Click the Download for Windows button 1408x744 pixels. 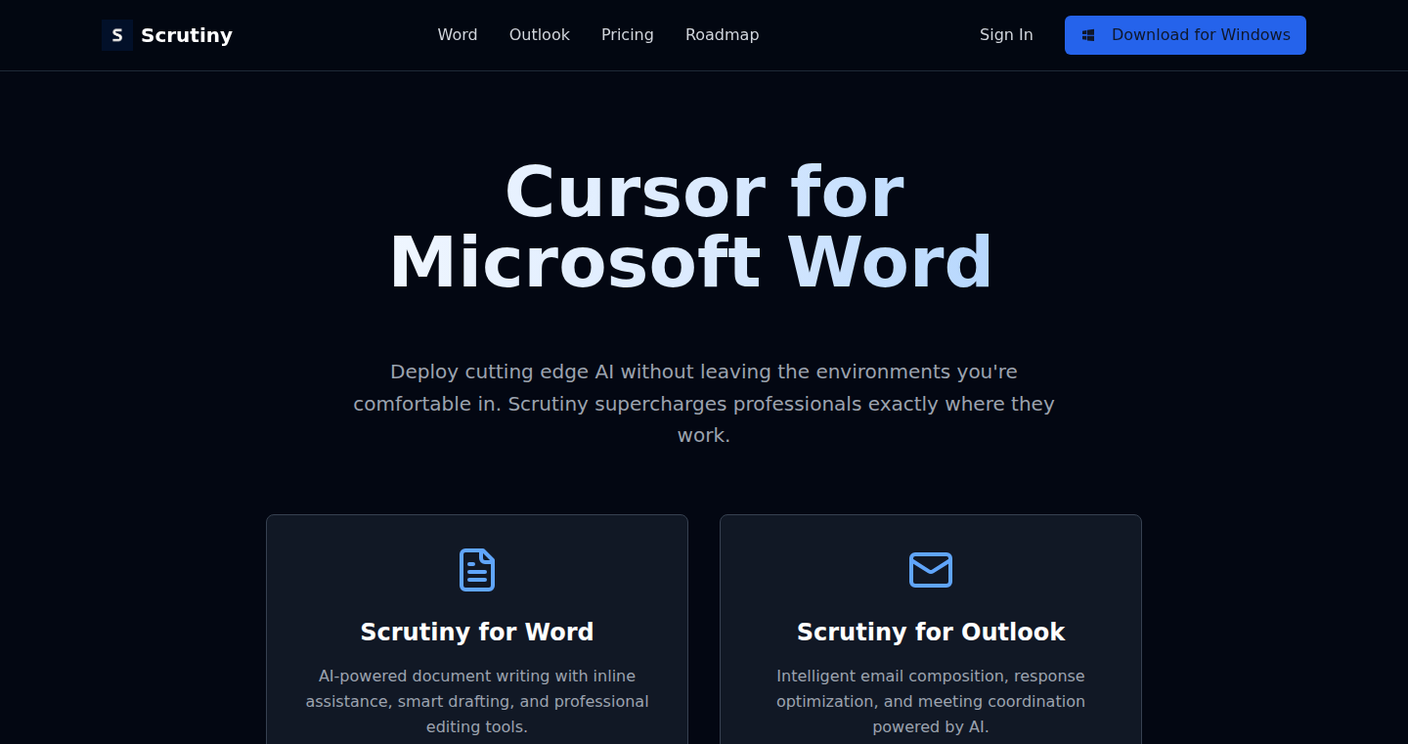click(1185, 35)
